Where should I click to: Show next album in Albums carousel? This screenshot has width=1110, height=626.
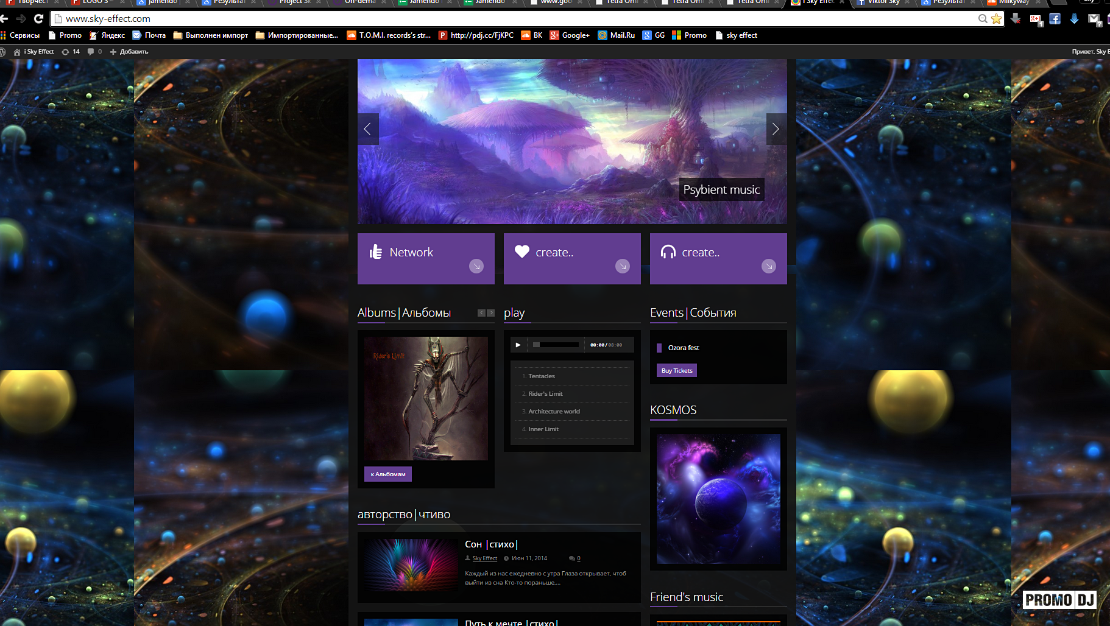(490, 313)
